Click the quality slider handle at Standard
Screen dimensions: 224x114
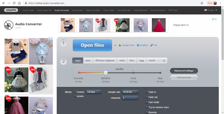pyautogui.click(x=106, y=73)
